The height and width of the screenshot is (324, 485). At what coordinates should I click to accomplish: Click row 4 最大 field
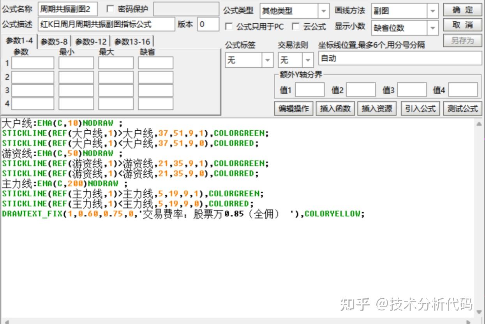(x=116, y=104)
